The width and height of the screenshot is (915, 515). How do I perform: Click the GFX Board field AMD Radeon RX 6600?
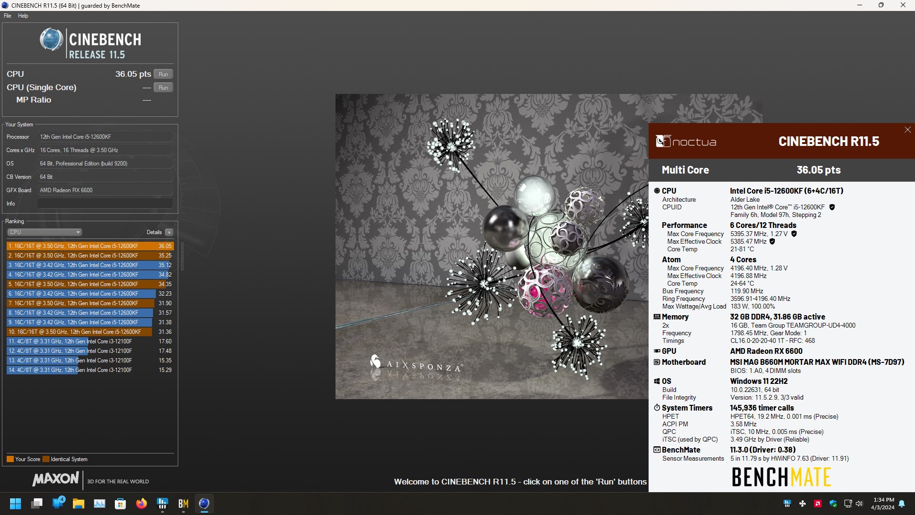pyautogui.click(x=105, y=190)
